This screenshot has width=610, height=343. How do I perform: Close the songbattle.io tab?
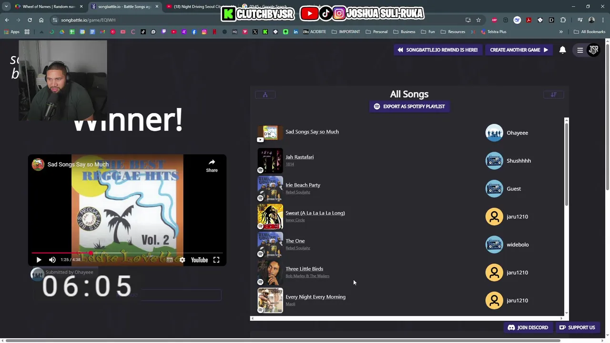coord(157,7)
